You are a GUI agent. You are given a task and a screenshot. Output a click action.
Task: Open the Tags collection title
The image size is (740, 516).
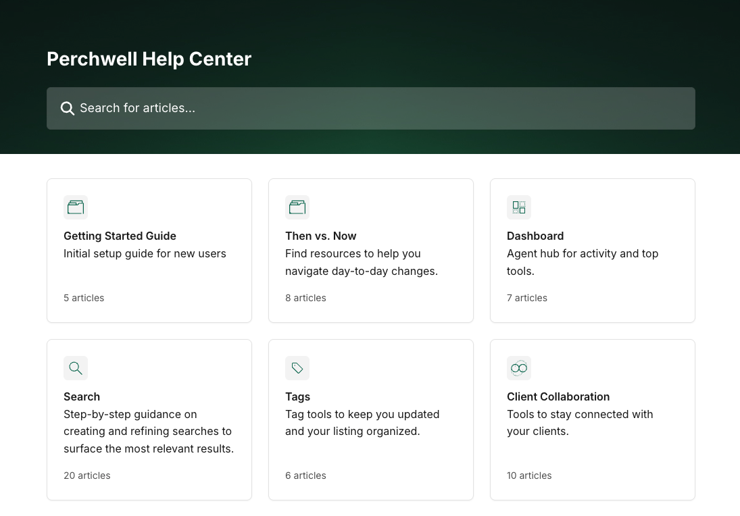click(x=298, y=396)
